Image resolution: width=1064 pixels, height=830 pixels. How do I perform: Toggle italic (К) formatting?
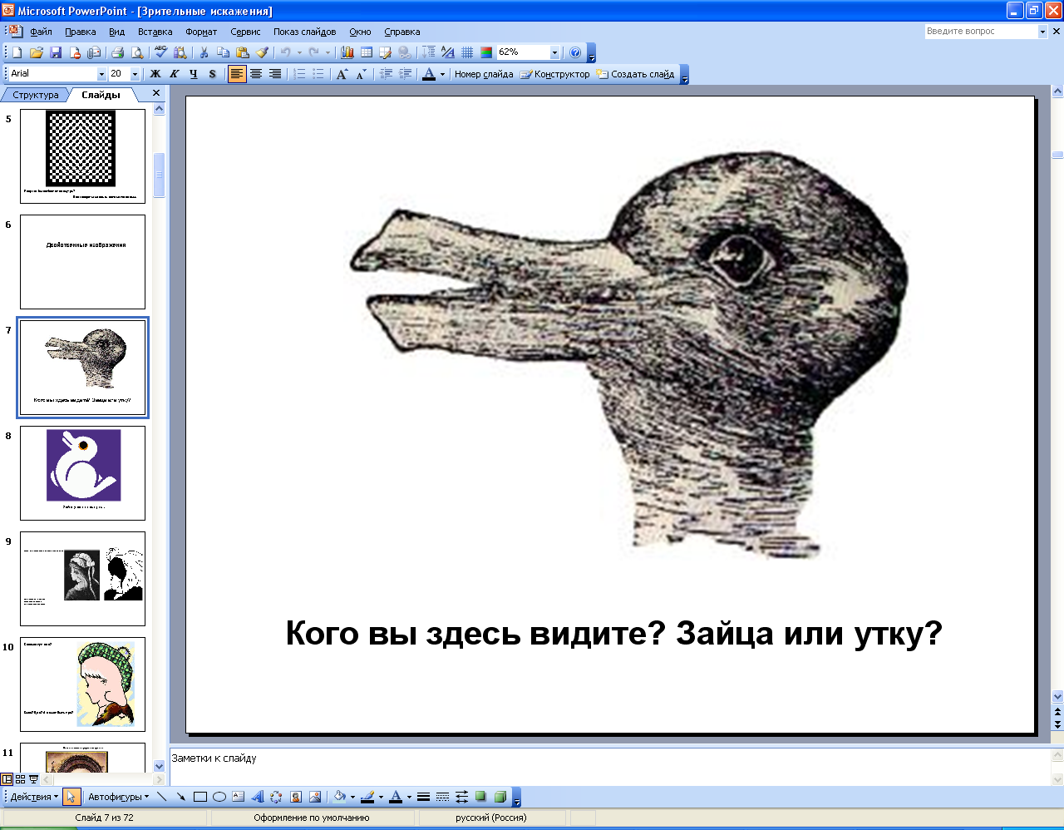coord(175,74)
